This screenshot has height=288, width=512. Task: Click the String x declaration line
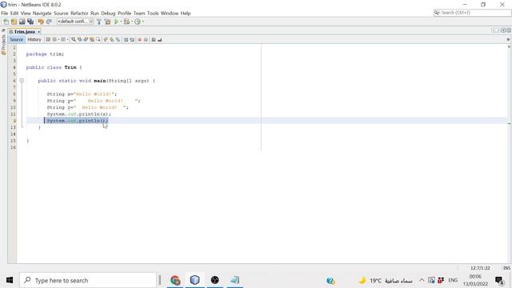click(x=82, y=94)
